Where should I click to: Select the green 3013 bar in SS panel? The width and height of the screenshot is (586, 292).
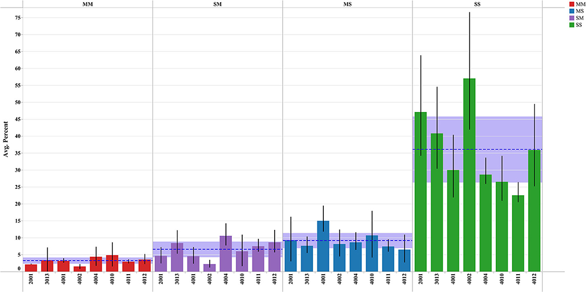pyautogui.click(x=436, y=202)
